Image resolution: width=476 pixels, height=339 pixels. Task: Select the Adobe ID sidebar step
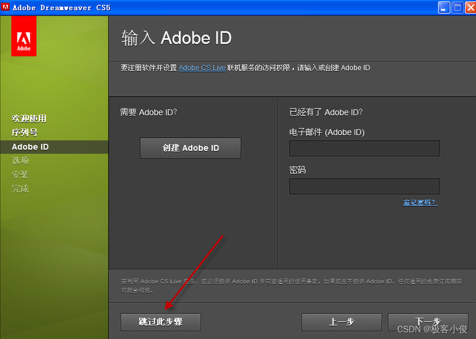[x=54, y=147]
